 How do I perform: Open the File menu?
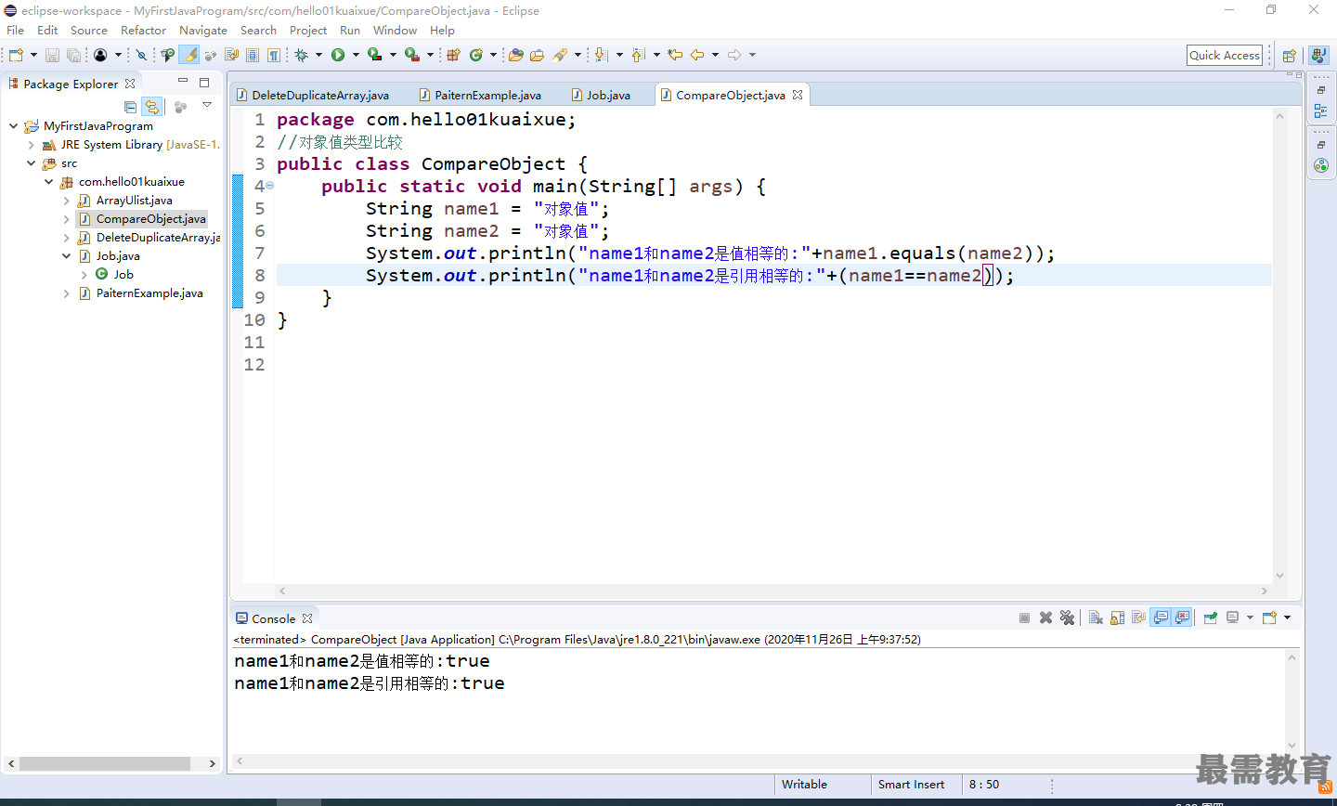15,30
